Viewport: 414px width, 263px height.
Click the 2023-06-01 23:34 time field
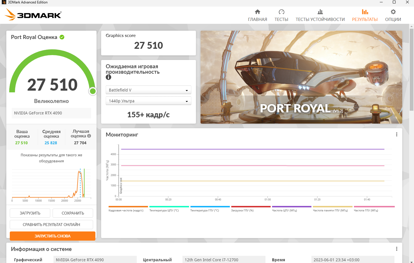pyautogui.click(x=353, y=260)
